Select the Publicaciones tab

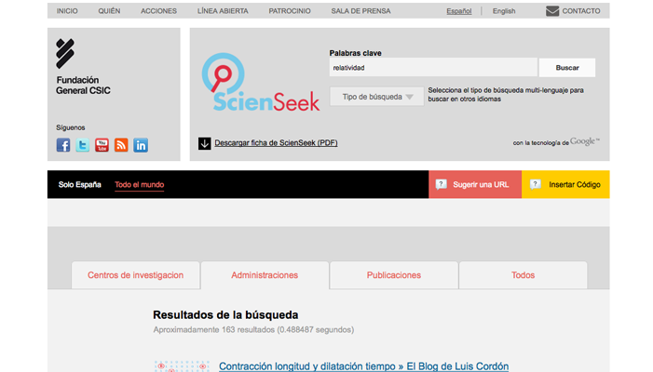394,275
